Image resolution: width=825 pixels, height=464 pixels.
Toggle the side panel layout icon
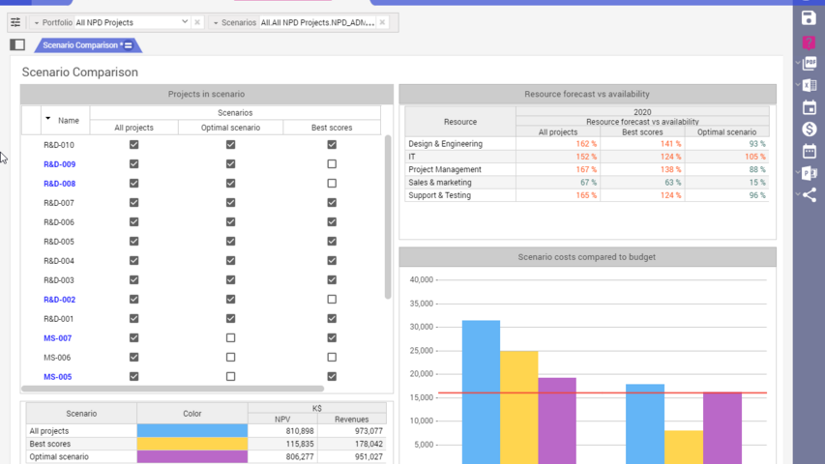point(17,44)
